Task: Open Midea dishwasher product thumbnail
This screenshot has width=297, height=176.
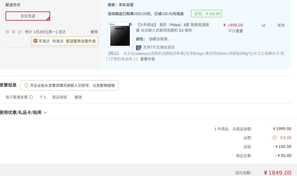Action: tap(120, 35)
